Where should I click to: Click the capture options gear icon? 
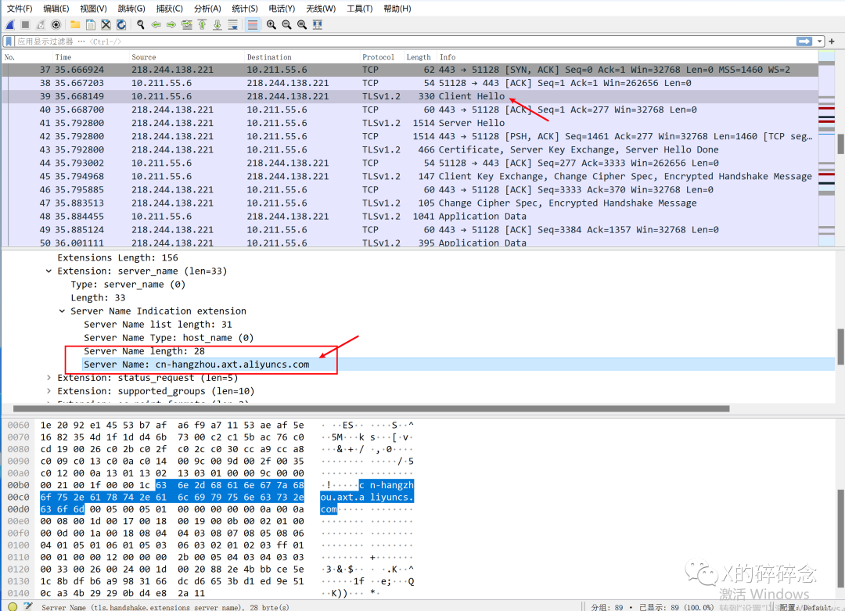[56, 25]
